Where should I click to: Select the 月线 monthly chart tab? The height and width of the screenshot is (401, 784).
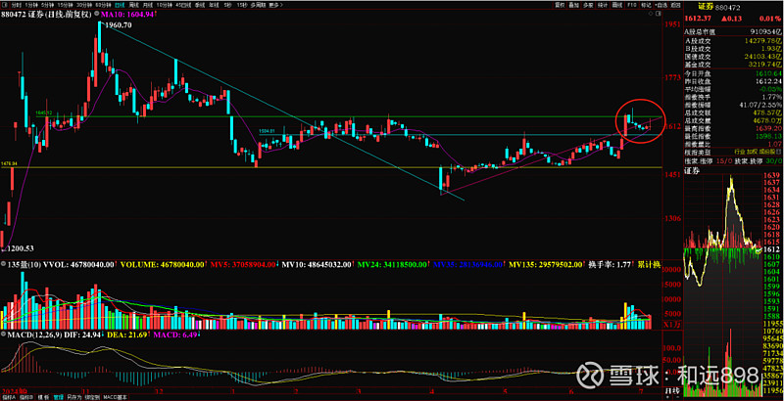tap(147, 5)
